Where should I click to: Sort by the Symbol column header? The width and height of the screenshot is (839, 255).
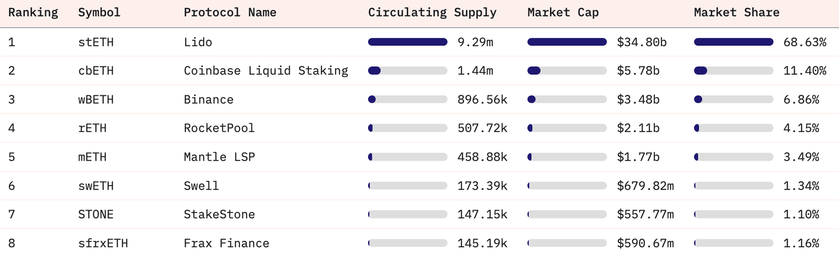pyautogui.click(x=99, y=12)
